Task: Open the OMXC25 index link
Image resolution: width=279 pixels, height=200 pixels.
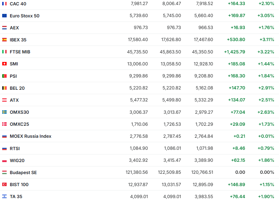Action: (19, 124)
